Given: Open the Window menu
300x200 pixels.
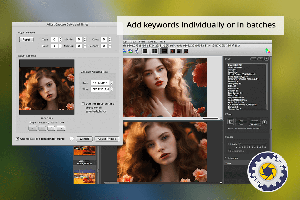Looking at the screenshot, I should [152, 42].
